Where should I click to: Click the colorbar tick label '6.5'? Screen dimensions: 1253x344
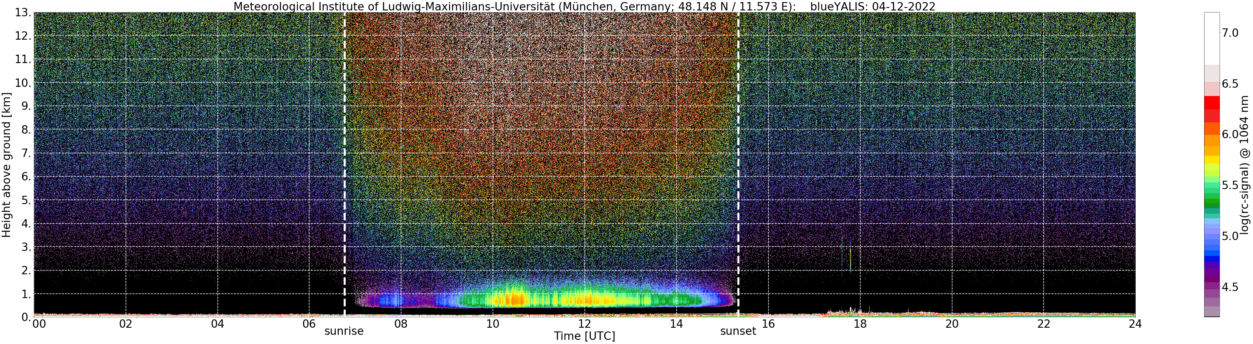point(1230,83)
